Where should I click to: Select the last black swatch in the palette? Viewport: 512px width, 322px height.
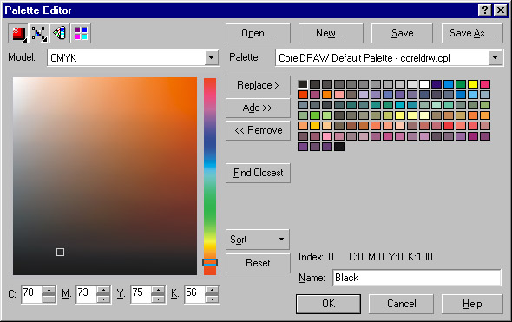[x=339, y=147]
